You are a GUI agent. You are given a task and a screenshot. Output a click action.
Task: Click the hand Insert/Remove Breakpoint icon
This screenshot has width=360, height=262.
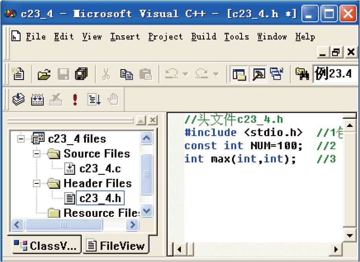pos(113,99)
